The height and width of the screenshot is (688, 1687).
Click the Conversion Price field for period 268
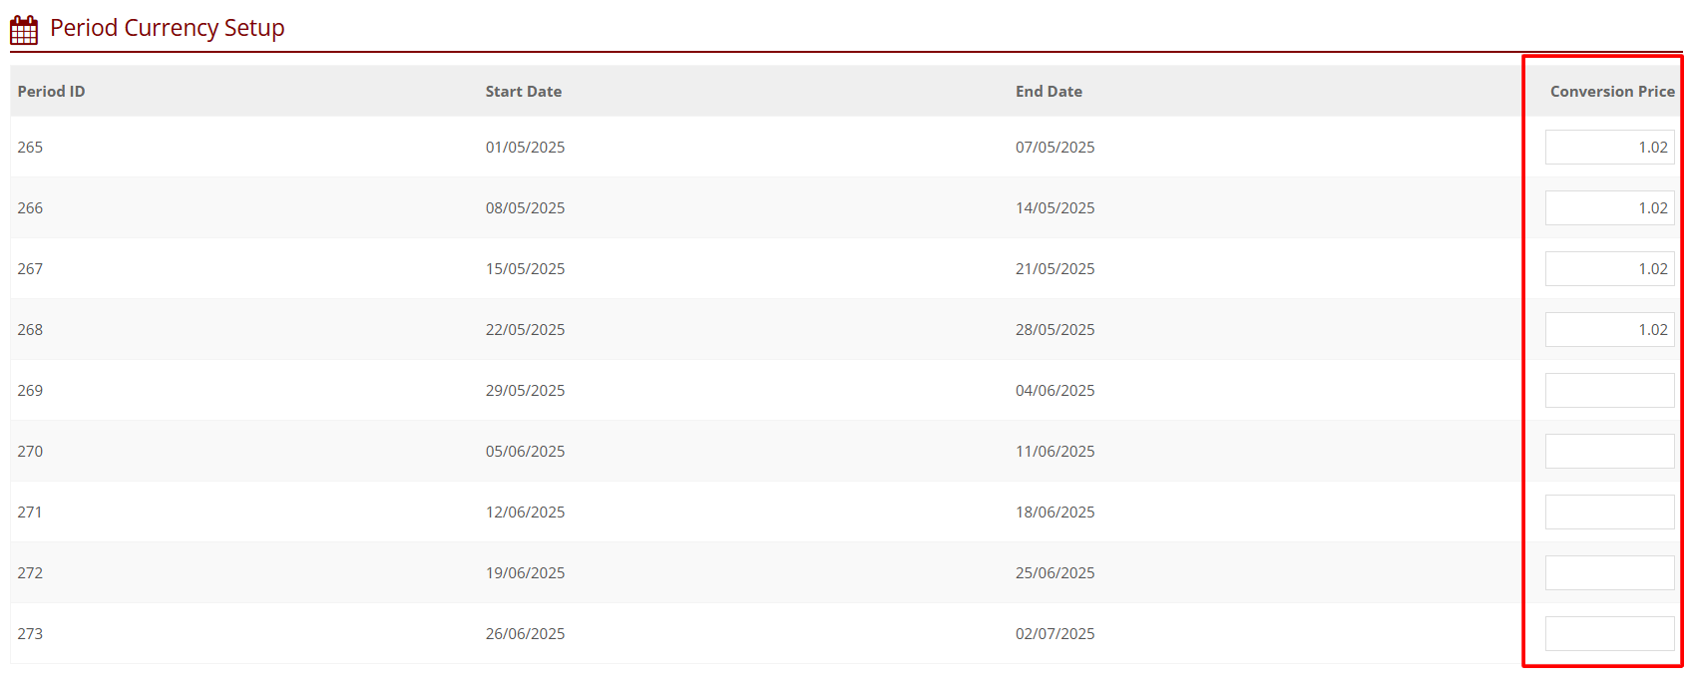point(1608,330)
